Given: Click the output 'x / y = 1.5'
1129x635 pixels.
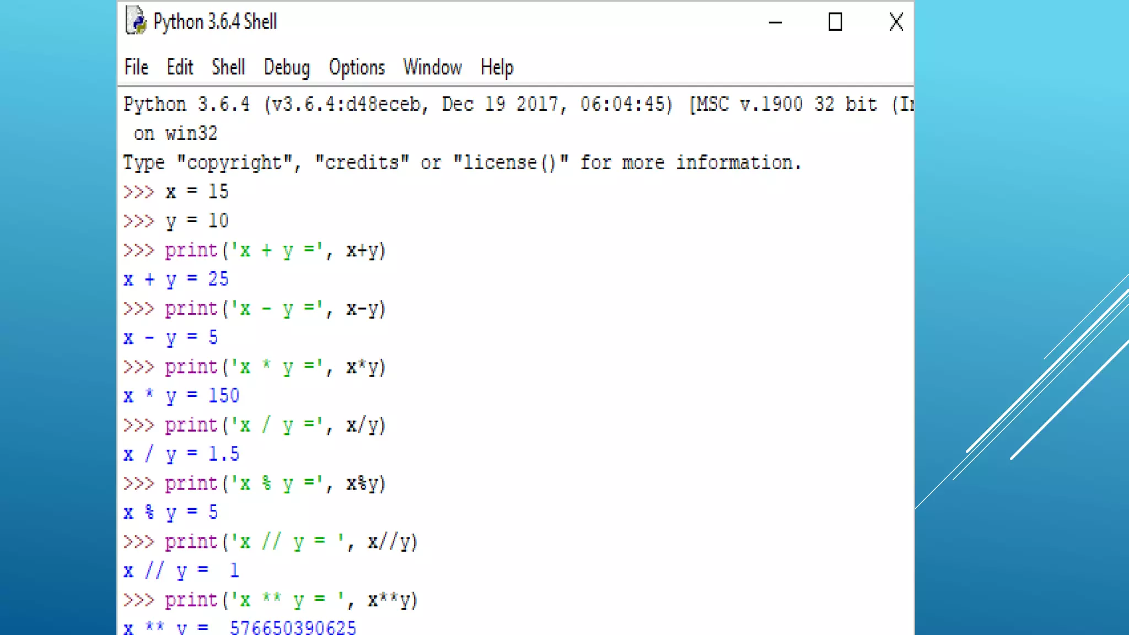Looking at the screenshot, I should [181, 454].
